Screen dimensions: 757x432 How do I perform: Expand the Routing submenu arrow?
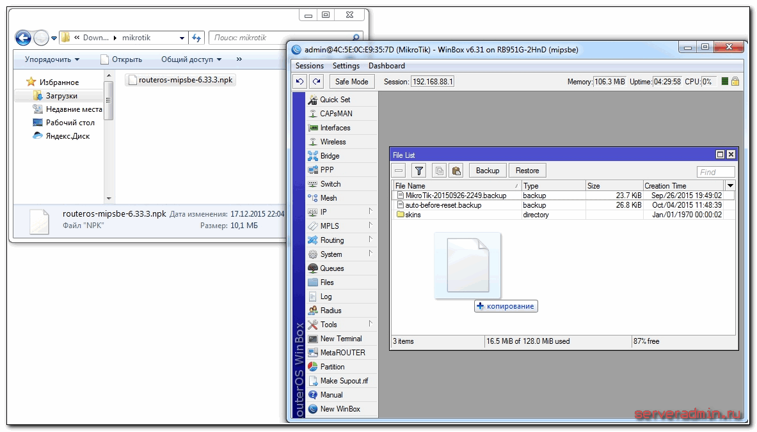point(371,240)
